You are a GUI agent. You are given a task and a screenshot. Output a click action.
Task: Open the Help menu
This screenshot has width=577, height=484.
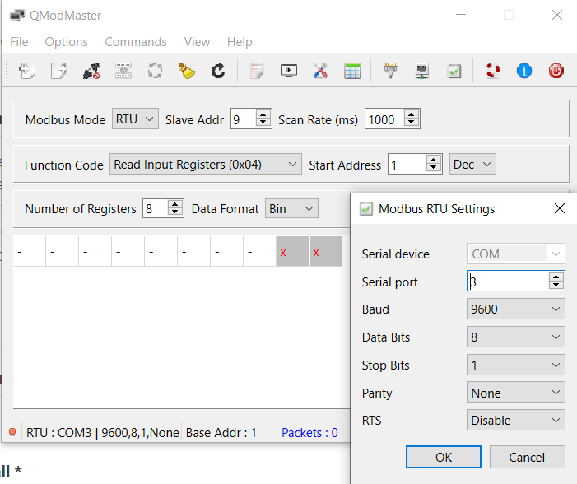pyautogui.click(x=240, y=42)
